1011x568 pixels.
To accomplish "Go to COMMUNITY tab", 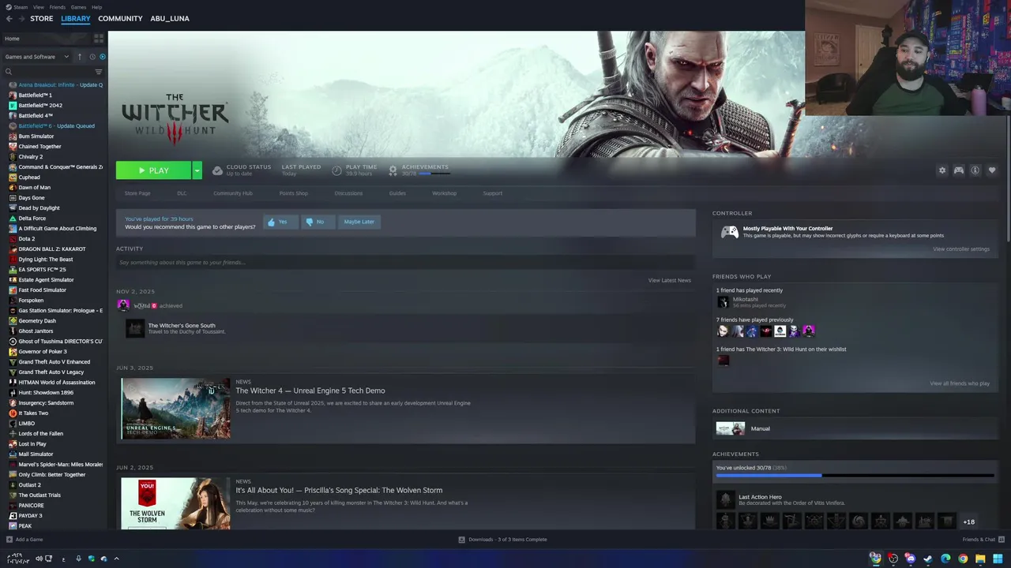I will [120, 18].
